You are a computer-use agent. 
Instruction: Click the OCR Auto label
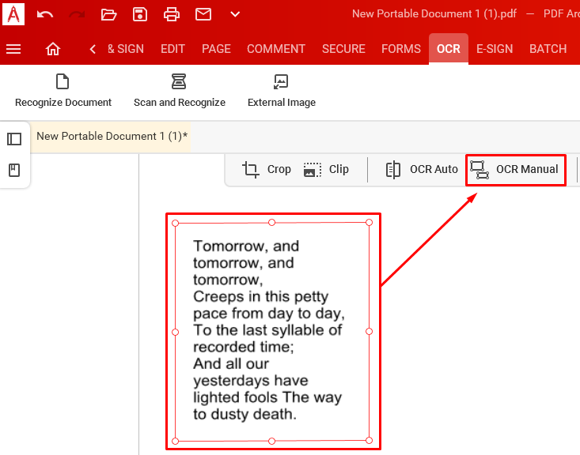pos(434,170)
